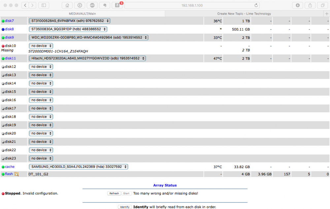Click the 47°C temperature for disk11
This screenshot has height=209, width=330.
217,58
